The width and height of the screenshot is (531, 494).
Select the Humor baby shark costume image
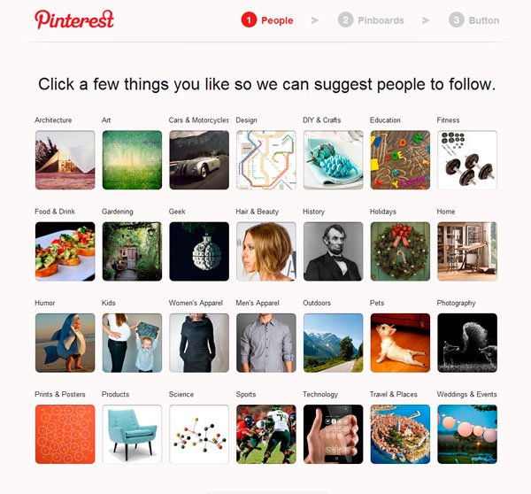(65, 343)
